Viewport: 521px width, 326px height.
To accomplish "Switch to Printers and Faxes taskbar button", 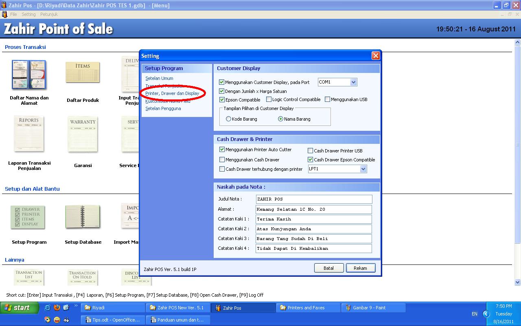I will 309,308.
